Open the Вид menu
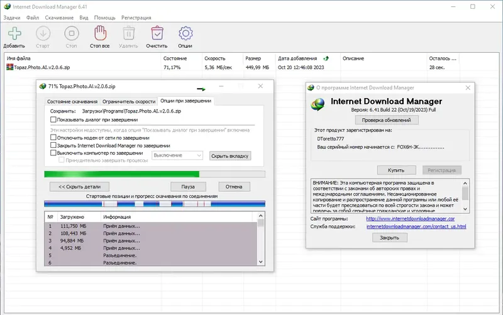The image size is (503, 315). click(x=84, y=18)
